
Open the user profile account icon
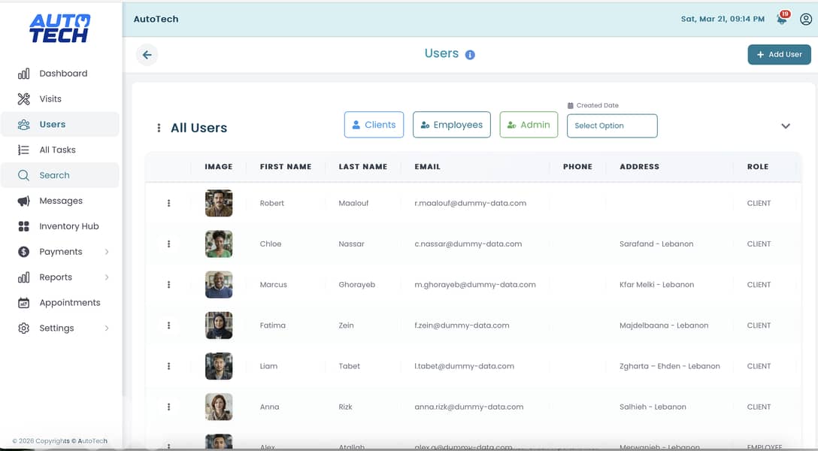click(804, 18)
